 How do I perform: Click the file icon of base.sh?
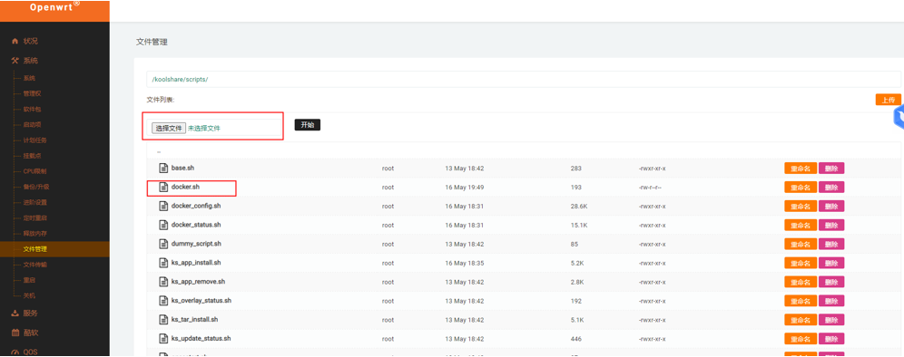pyautogui.click(x=163, y=169)
